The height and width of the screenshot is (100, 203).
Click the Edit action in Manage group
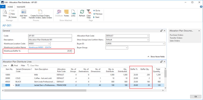12,10
